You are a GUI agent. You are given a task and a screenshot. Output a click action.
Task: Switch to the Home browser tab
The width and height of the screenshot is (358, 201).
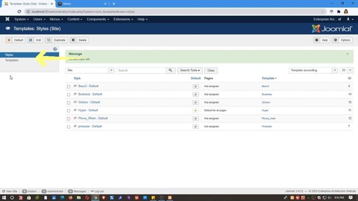(x=82, y=4)
